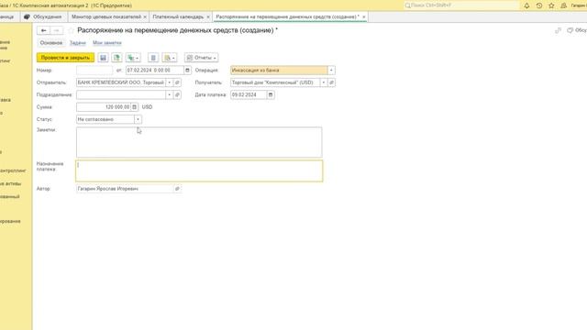Click the document date field 07.02.2024
This screenshot has width=587, height=330.
[x=155, y=70]
